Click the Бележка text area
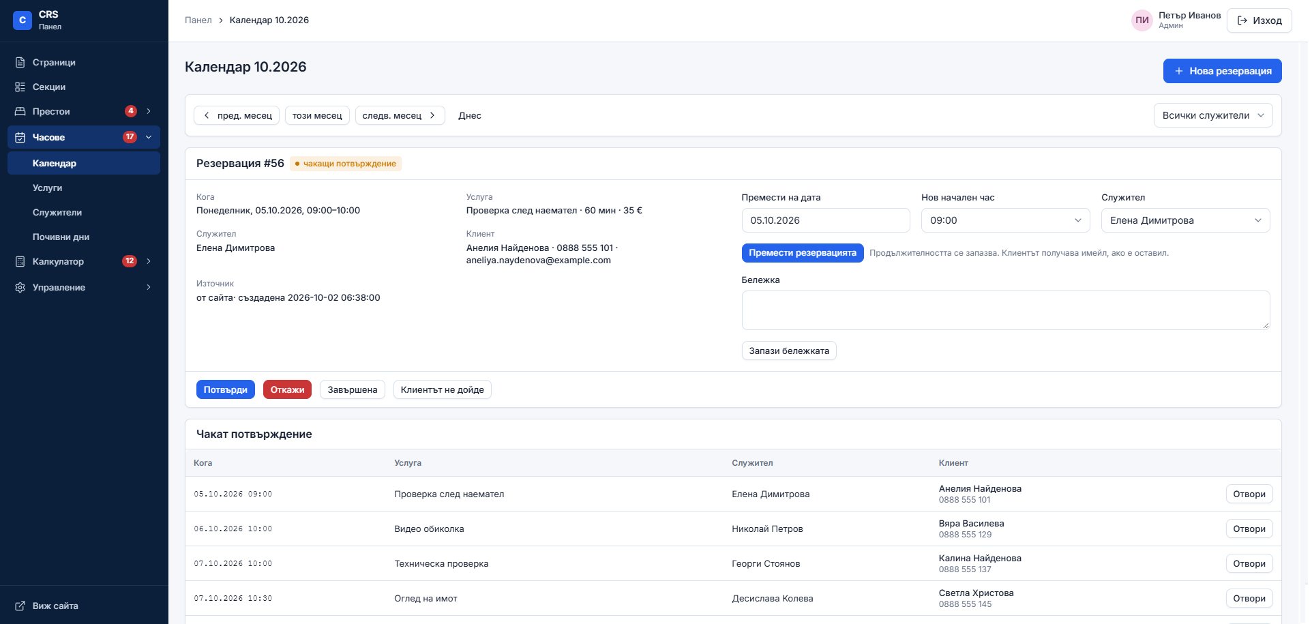This screenshot has width=1312, height=624. click(x=1006, y=310)
